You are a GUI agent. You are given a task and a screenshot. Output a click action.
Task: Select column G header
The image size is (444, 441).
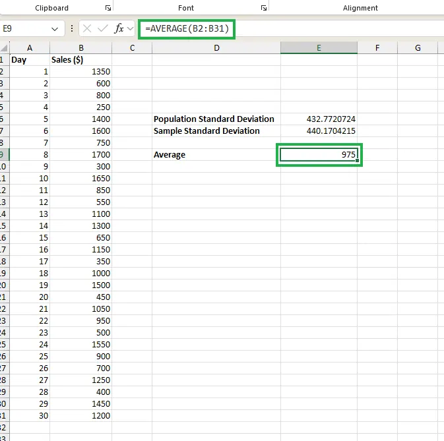click(x=418, y=48)
